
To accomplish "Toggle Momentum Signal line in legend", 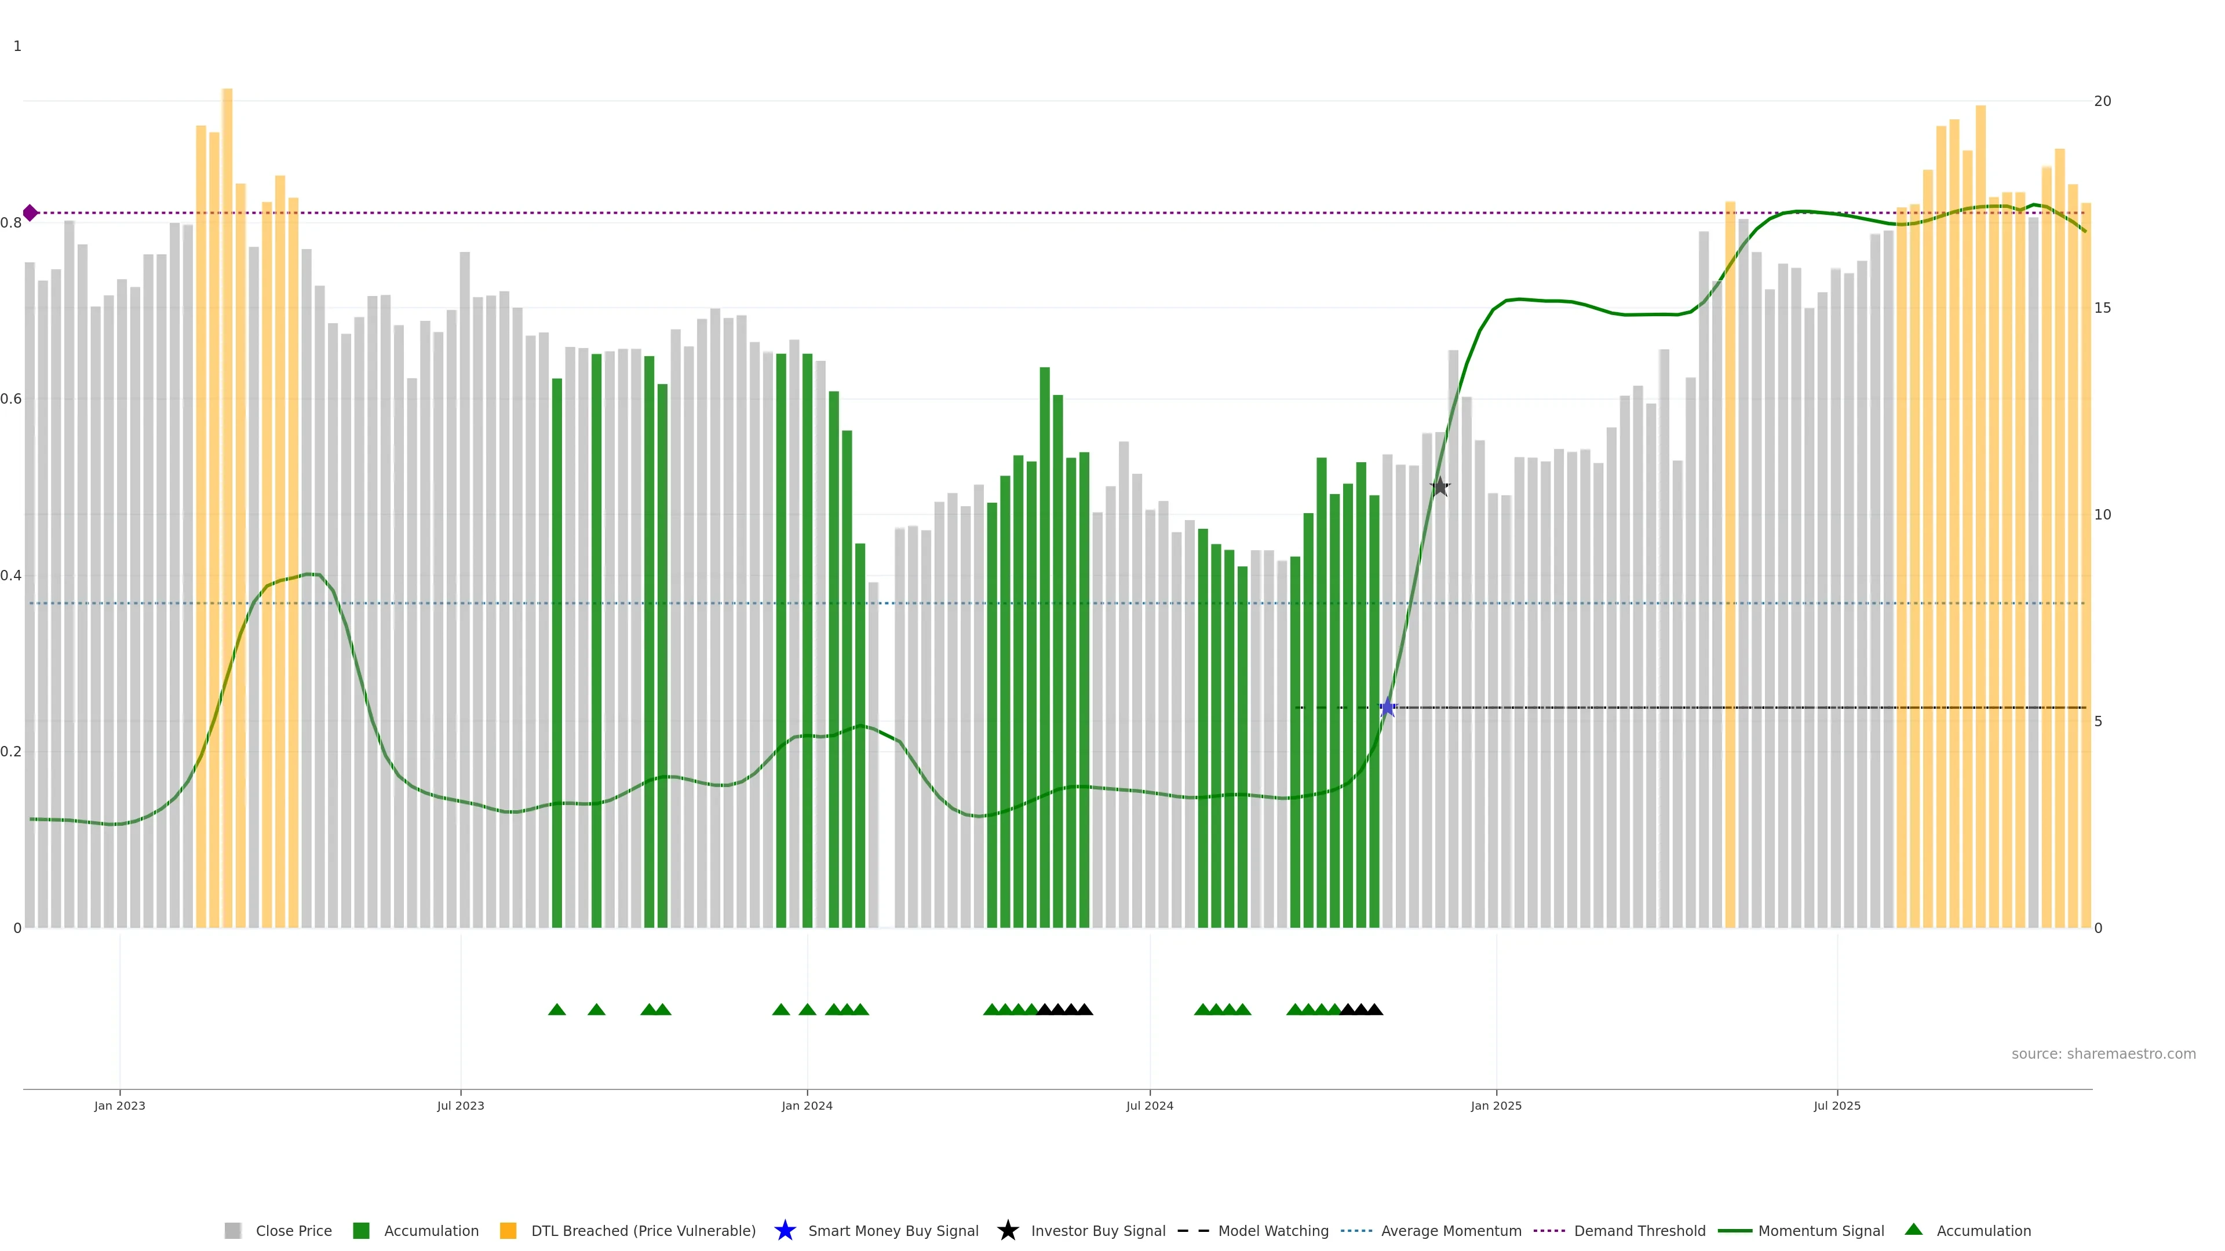I will [x=1821, y=1230].
